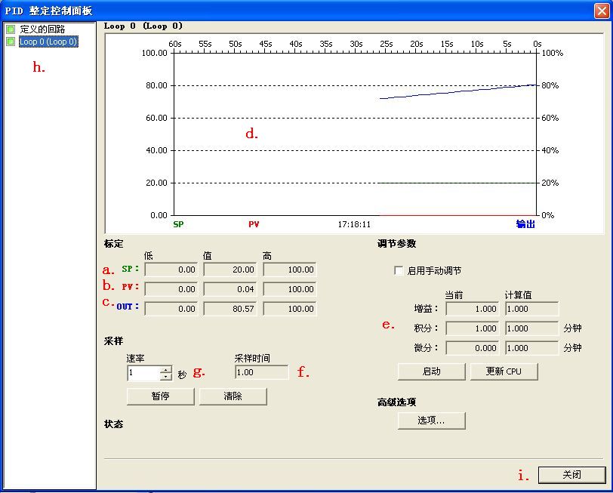
Task: Click the 更新 CPU button
Action: tap(504, 371)
